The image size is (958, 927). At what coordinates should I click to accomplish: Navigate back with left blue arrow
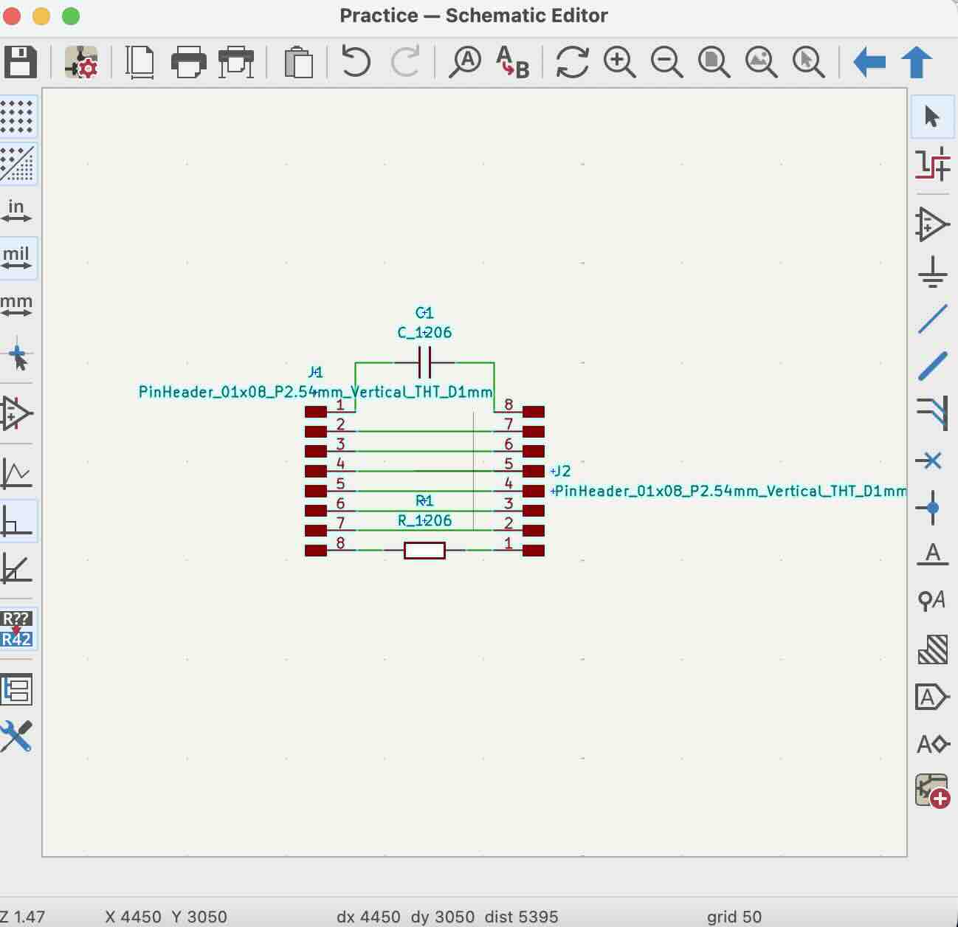pos(869,61)
